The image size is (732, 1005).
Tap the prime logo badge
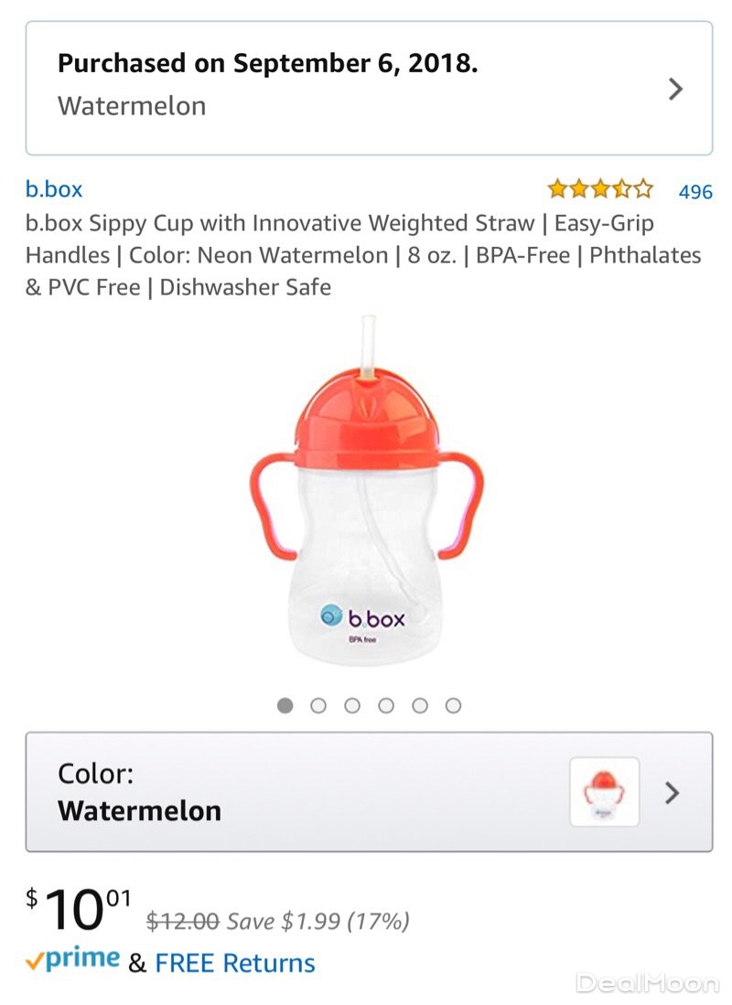(x=72, y=959)
